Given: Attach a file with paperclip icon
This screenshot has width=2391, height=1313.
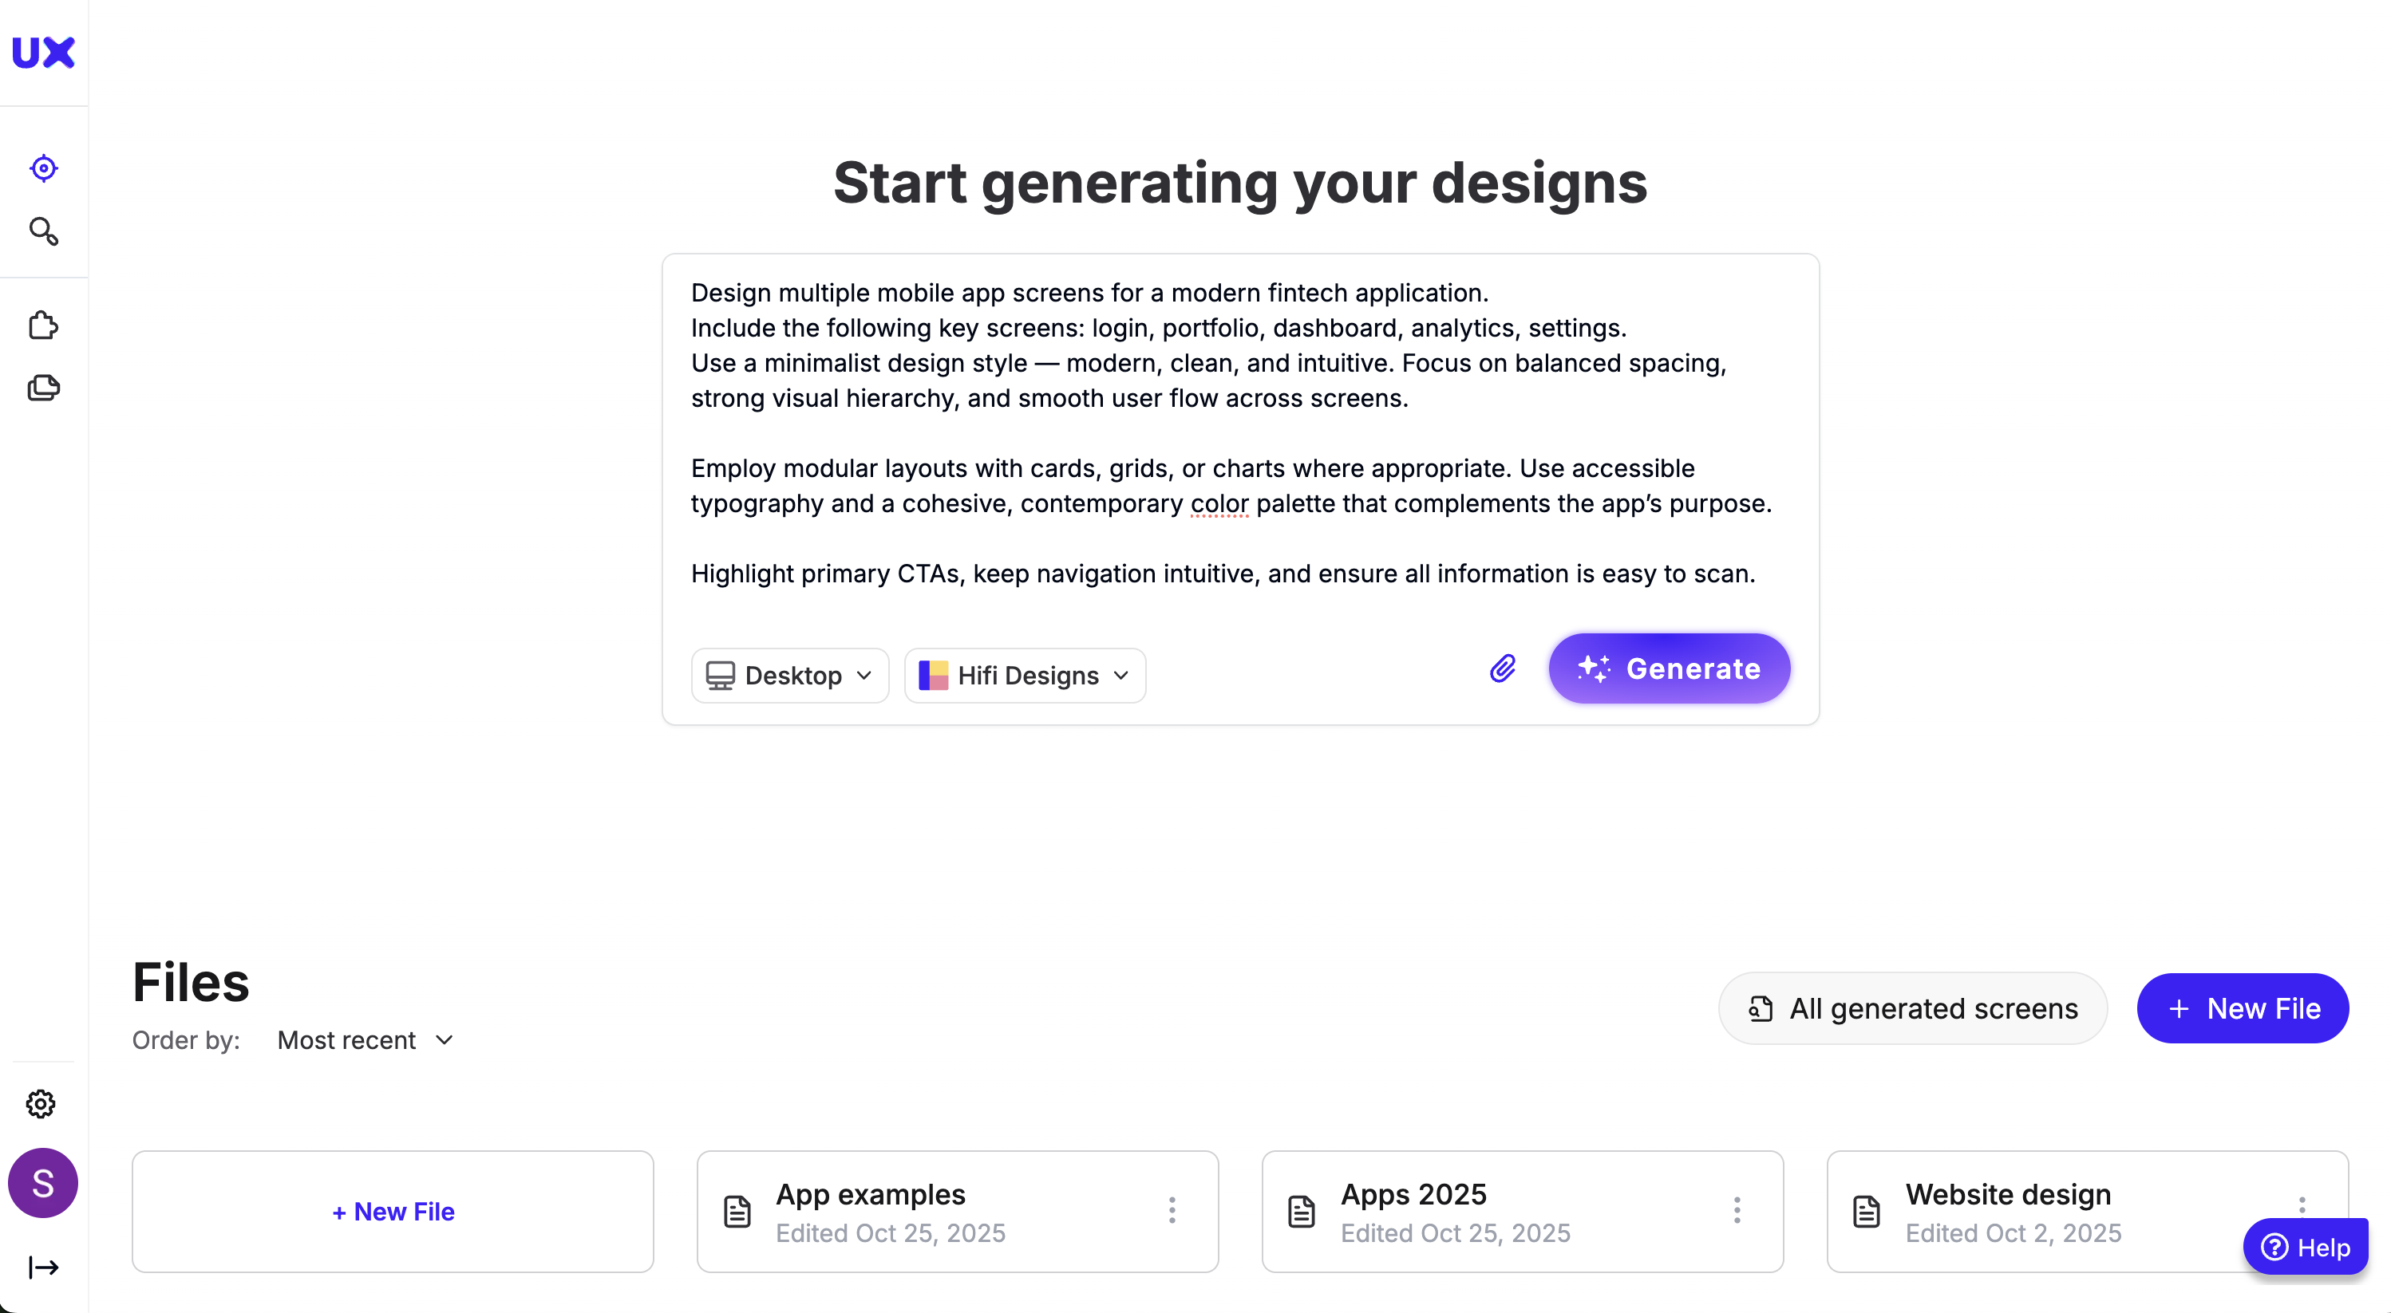Looking at the screenshot, I should pyautogui.click(x=1503, y=668).
